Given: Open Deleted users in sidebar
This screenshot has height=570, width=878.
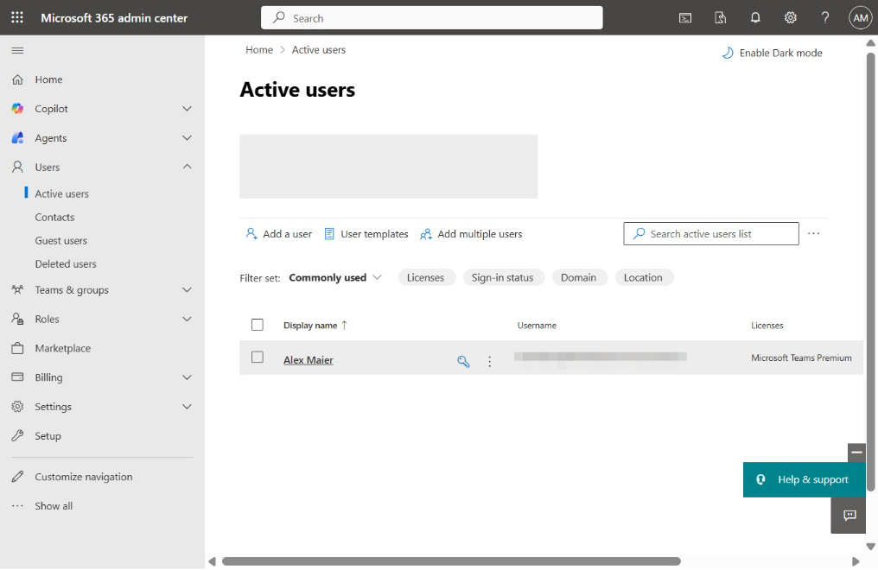Looking at the screenshot, I should [x=66, y=264].
